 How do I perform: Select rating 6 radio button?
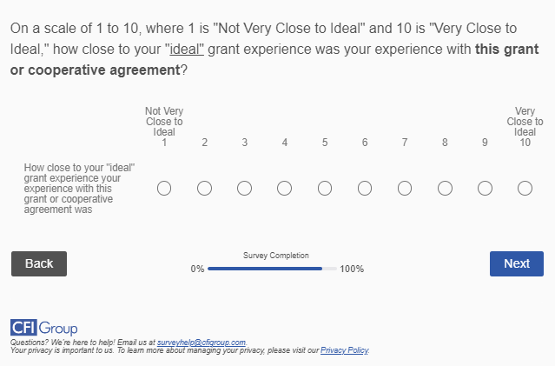pos(365,188)
